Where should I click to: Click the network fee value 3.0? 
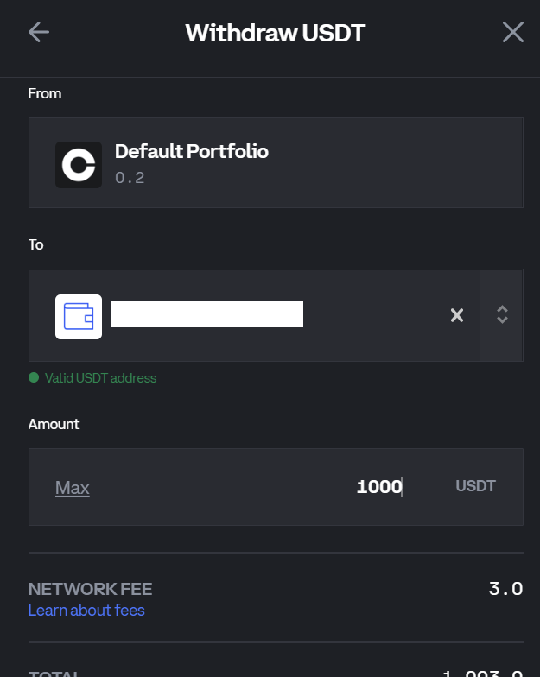point(505,590)
